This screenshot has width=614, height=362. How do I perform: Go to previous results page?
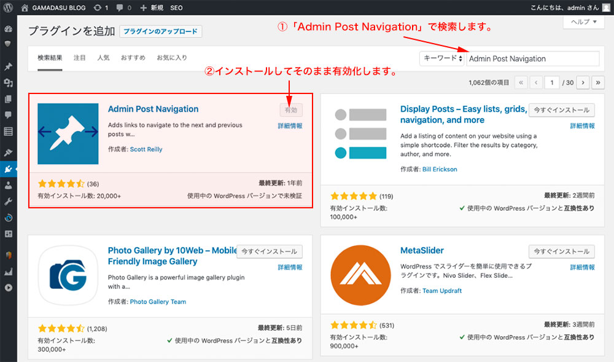pyautogui.click(x=536, y=82)
